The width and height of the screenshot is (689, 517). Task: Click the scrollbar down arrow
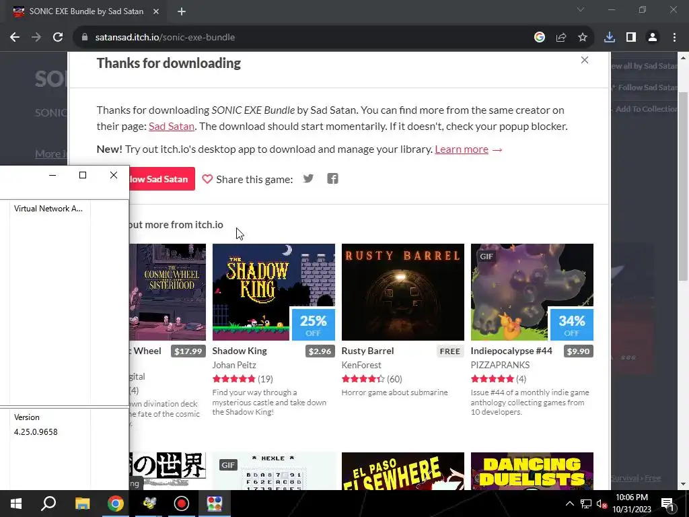pos(682,485)
